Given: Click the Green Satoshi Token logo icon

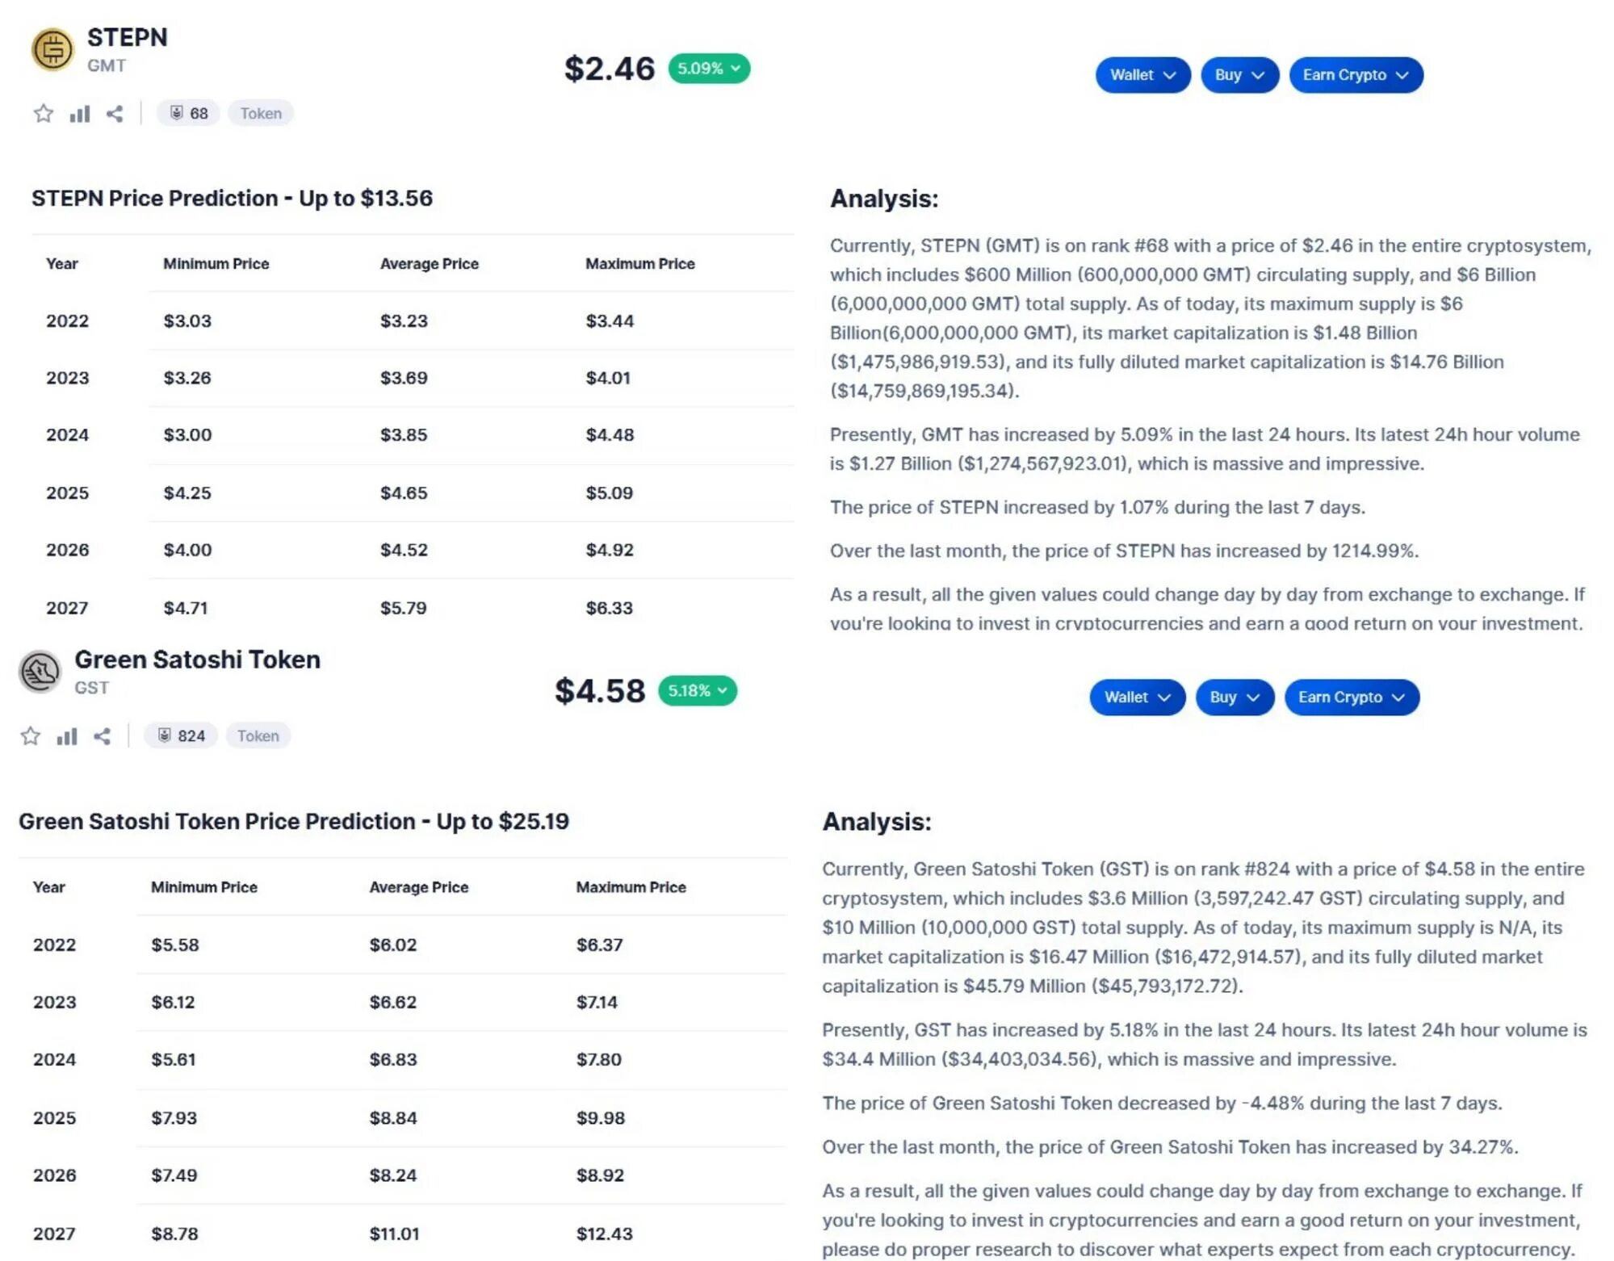Looking at the screenshot, I should point(40,672).
